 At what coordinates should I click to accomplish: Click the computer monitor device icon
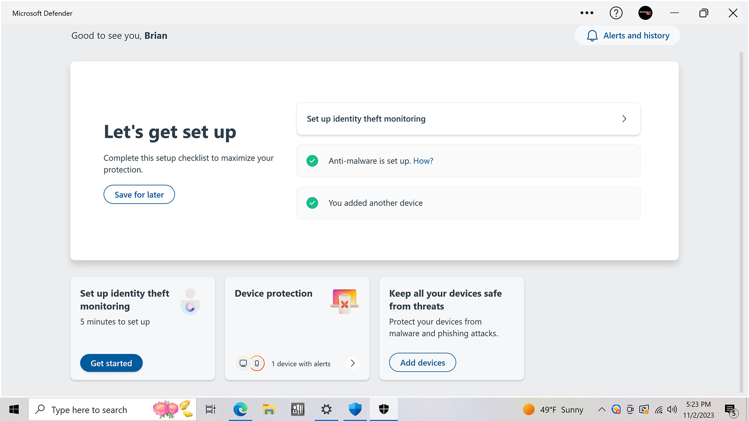[243, 363]
